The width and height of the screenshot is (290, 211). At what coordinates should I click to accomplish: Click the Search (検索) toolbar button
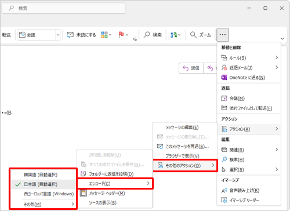(x=153, y=35)
